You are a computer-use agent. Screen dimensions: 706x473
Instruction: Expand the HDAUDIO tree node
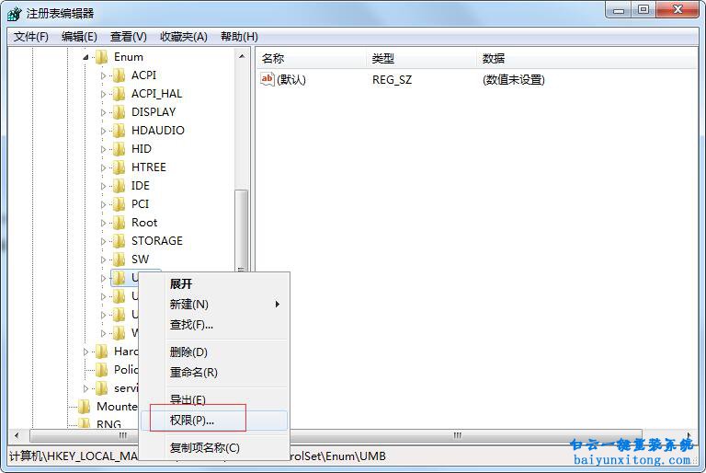click(x=103, y=132)
